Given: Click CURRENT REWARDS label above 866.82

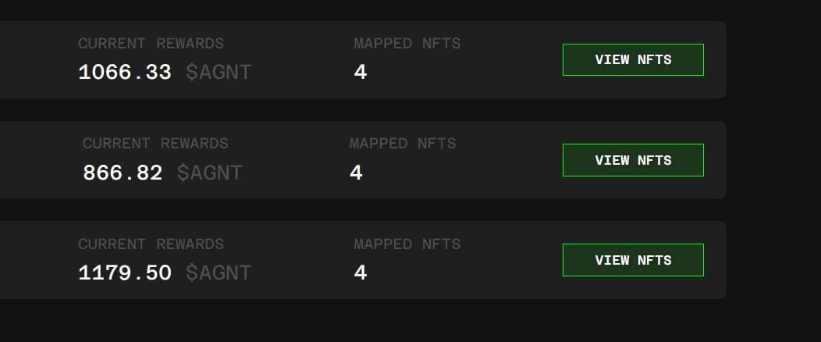Looking at the screenshot, I should (155, 144).
